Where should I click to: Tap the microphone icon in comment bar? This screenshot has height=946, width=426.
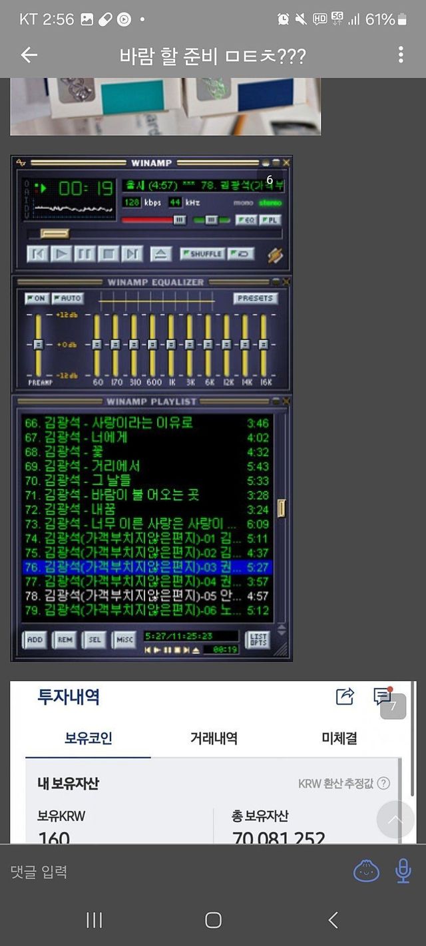[x=403, y=871]
